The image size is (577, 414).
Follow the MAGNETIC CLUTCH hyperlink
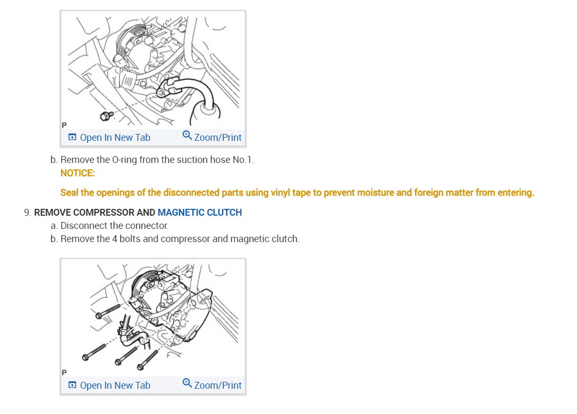click(x=200, y=213)
